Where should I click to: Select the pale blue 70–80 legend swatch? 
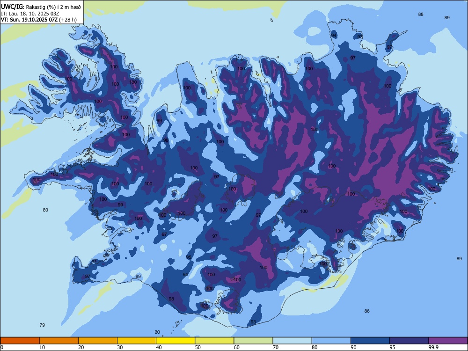[x=292, y=341]
